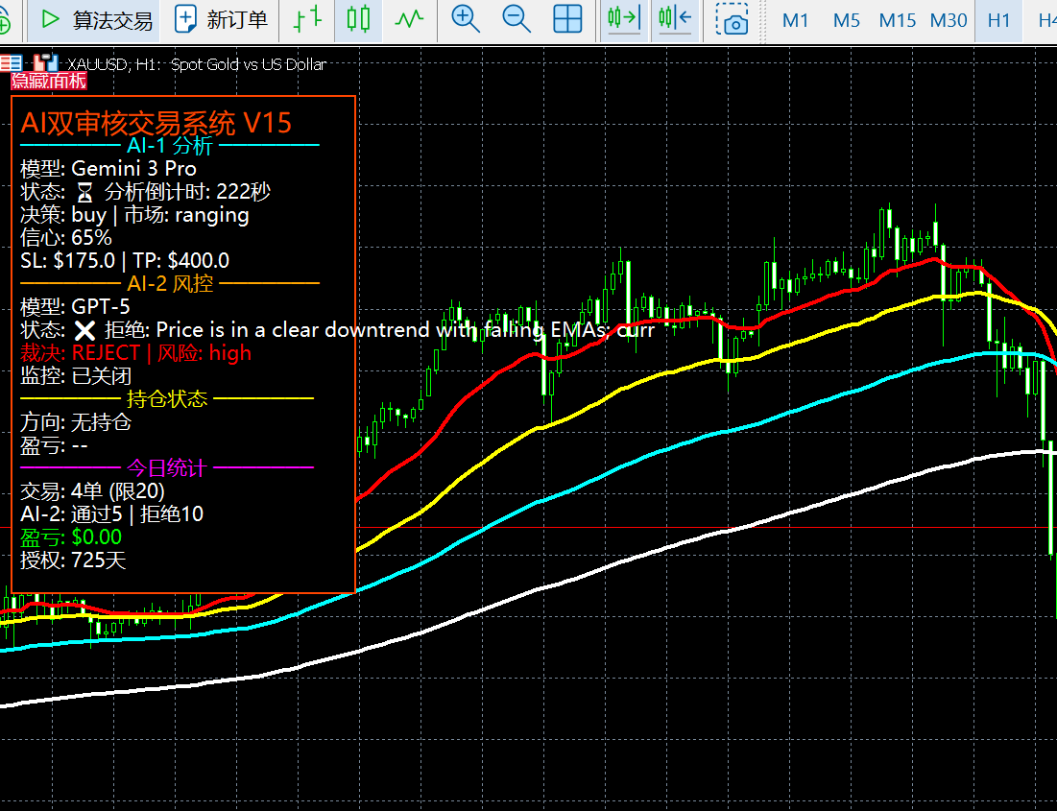1057x811 pixels.
Task: Take a chart screenshot with camera icon
Action: (x=735, y=21)
